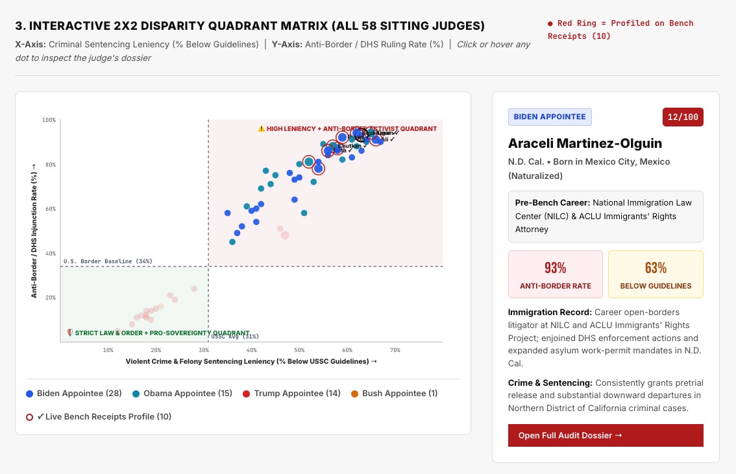Click the Chutkan ✓ data label

pyautogui.click(x=352, y=146)
